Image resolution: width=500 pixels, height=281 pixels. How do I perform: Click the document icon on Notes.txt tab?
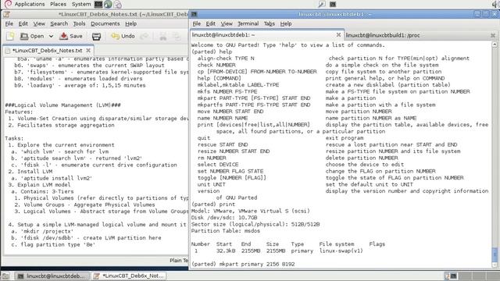point(7,51)
